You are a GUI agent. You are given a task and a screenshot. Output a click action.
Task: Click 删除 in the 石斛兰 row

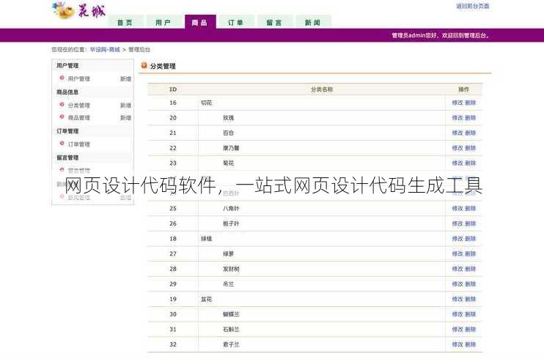coord(471,329)
